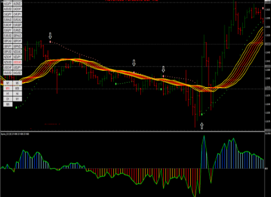
Task: Select the MN monthly timeframe
Action: point(8,104)
